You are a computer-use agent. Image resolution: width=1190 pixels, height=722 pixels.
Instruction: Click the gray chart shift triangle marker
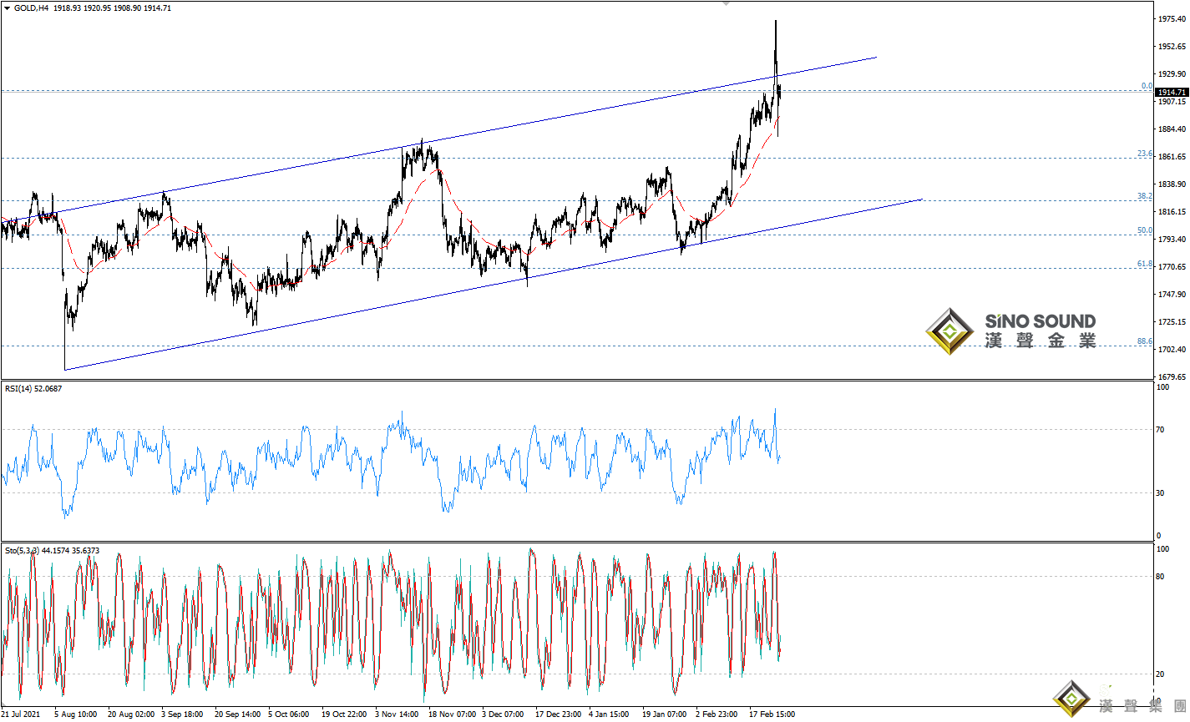pos(726,3)
